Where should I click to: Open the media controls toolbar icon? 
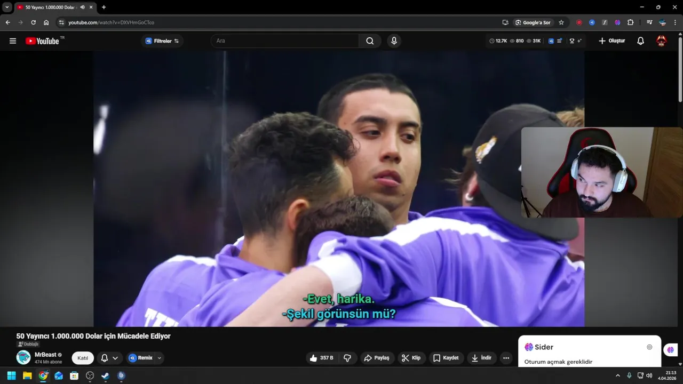pos(649,22)
